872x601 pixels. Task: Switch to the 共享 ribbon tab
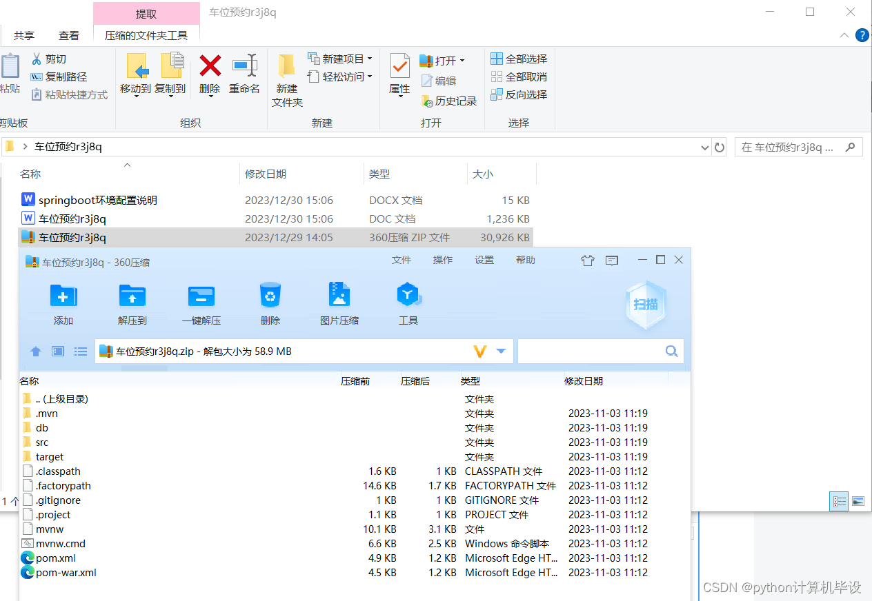pos(24,35)
